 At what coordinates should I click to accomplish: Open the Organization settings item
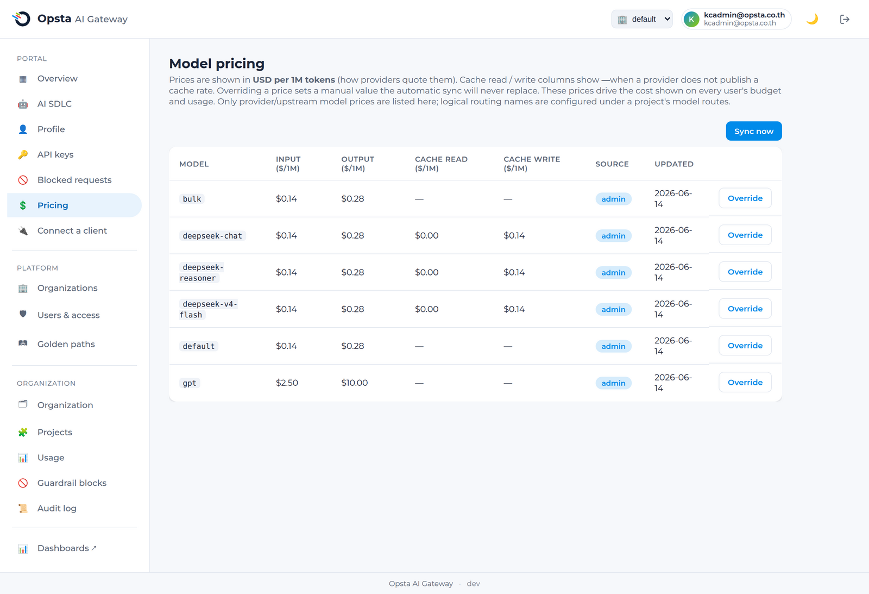point(74,405)
